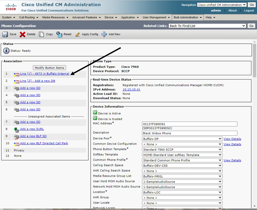Open the Navigation dropdown
Screen dimensions: 257x210
pos(222,5)
